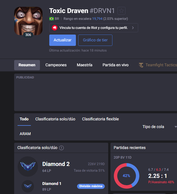This screenshot has width=177, height=194.
Task: Open the Riot account link chevron
Action: point(133,28)
